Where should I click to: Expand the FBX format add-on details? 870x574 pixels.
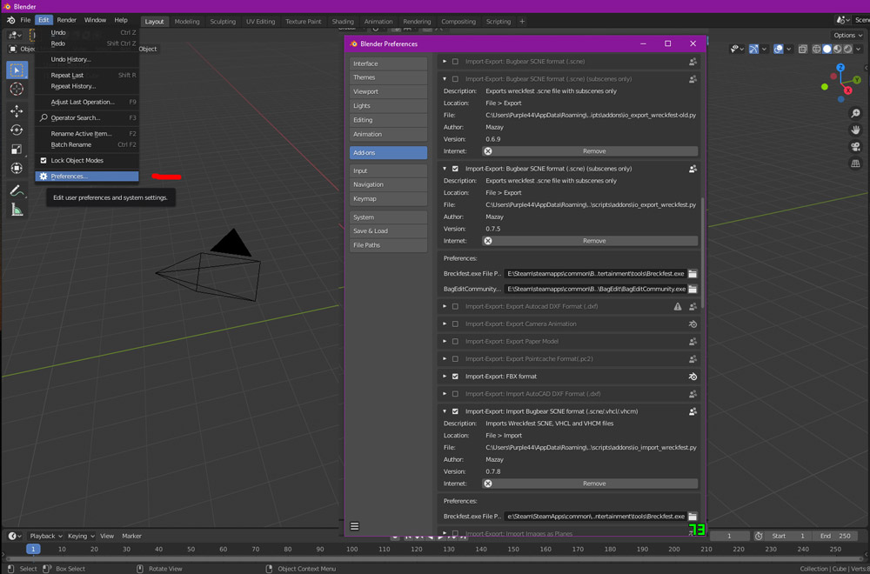(445, 376)
